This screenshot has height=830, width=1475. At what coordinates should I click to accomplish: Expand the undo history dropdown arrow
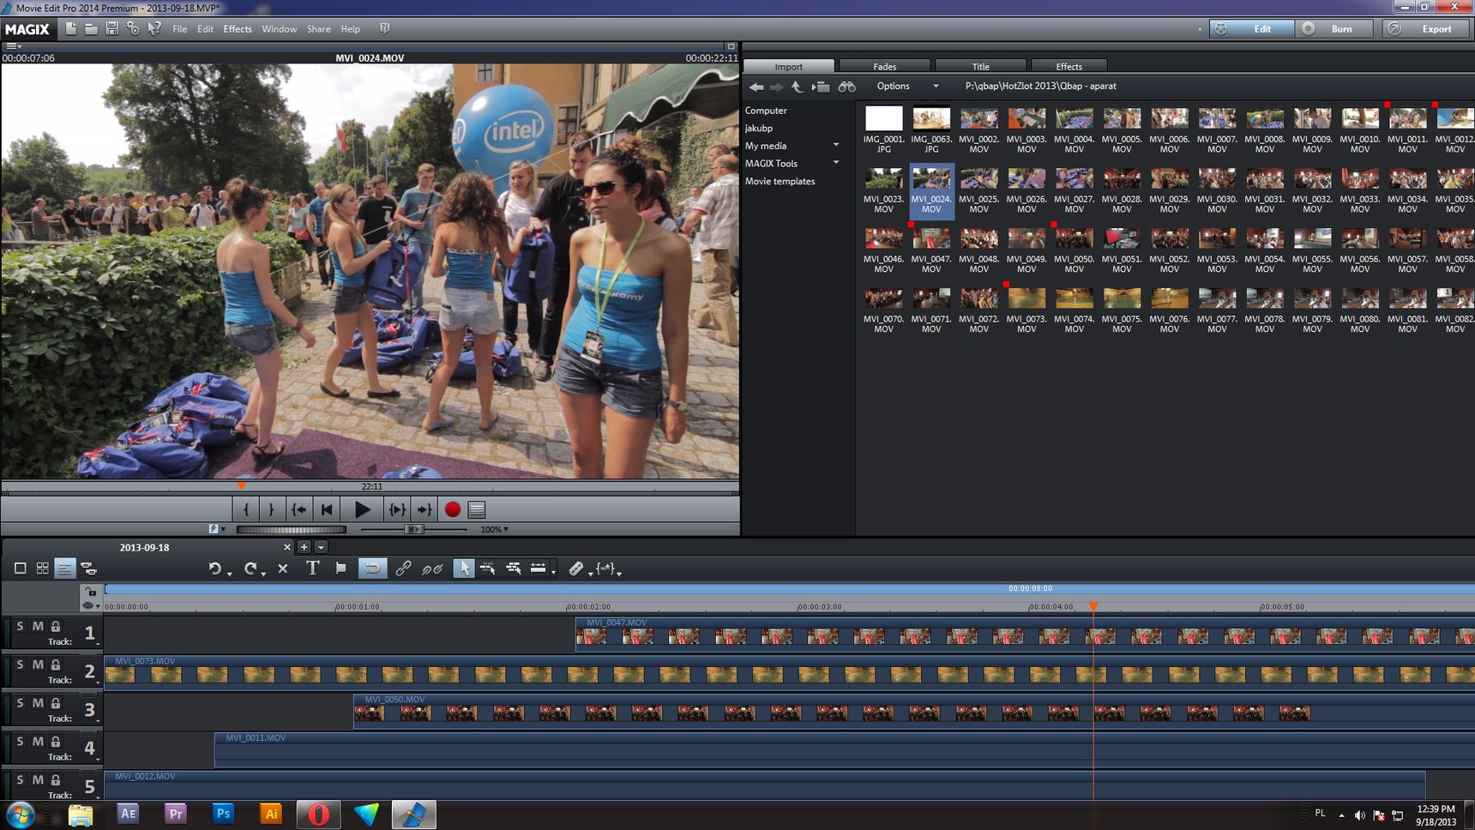click(230, 573)
